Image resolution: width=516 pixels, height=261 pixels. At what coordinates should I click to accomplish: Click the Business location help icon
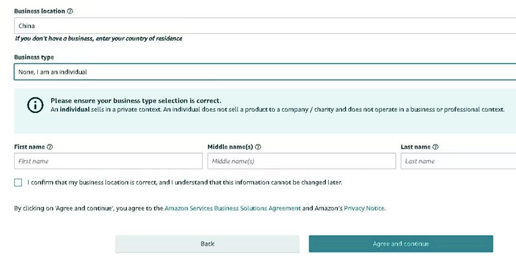tap(70, 11)
